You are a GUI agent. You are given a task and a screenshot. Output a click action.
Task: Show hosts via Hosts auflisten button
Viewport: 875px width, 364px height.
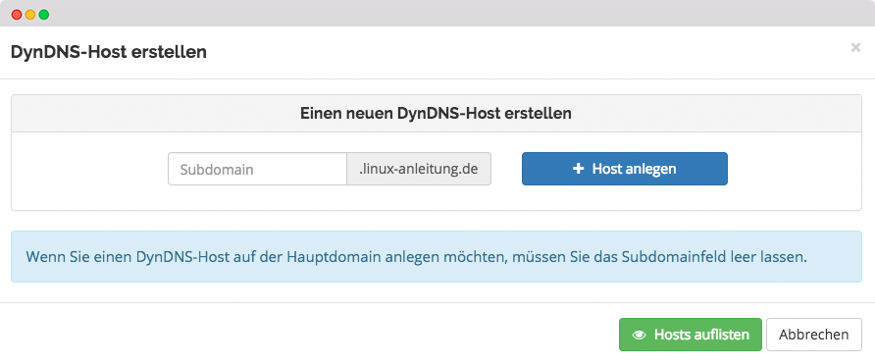[x=691, y=335]
